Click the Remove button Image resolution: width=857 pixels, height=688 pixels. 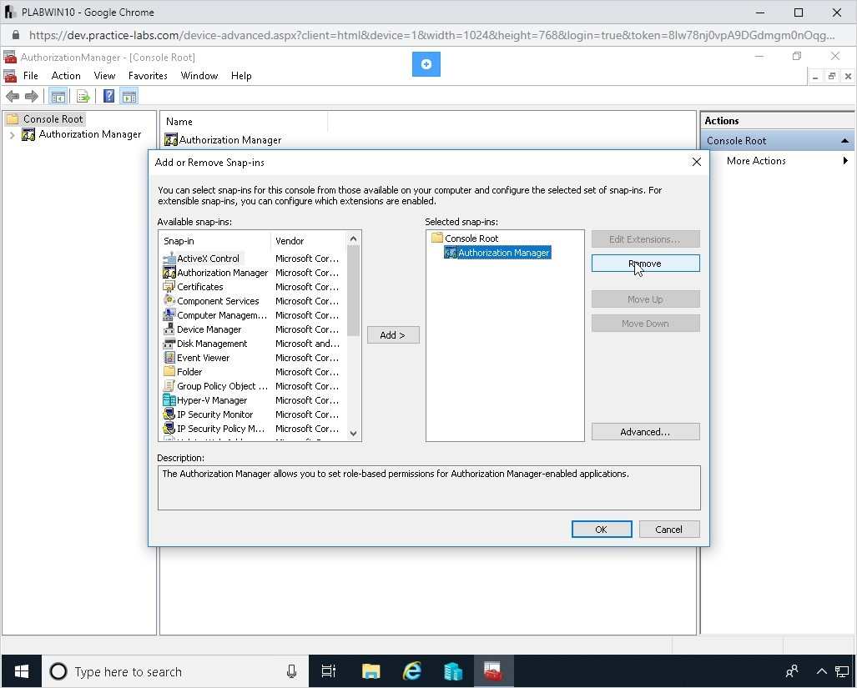pyautogui.click(x=646, y=264)
